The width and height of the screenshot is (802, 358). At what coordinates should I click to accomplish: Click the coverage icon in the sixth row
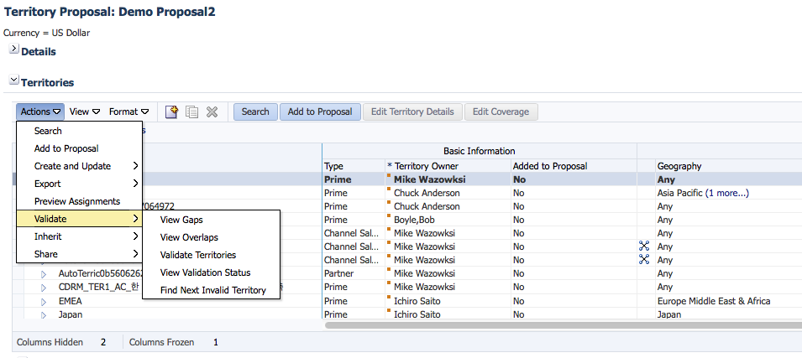point(644,246)
